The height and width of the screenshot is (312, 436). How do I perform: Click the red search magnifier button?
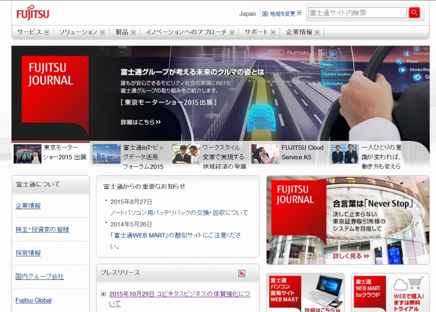(x=414, y=13)
